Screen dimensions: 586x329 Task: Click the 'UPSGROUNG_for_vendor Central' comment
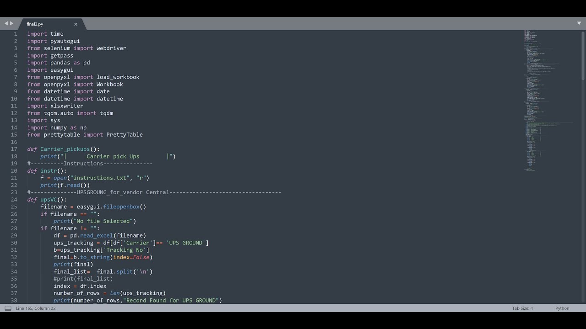154,192
